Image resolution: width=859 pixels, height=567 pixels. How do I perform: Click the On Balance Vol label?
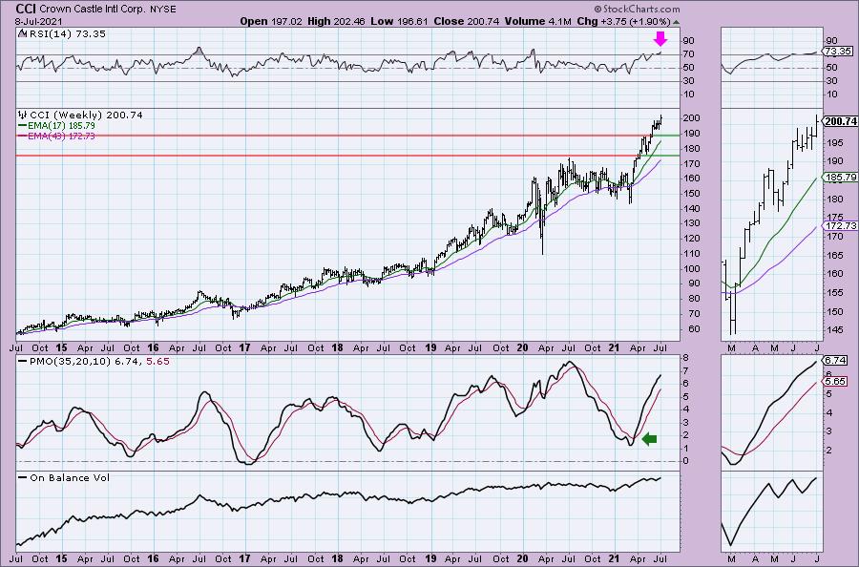coord(70,477)
